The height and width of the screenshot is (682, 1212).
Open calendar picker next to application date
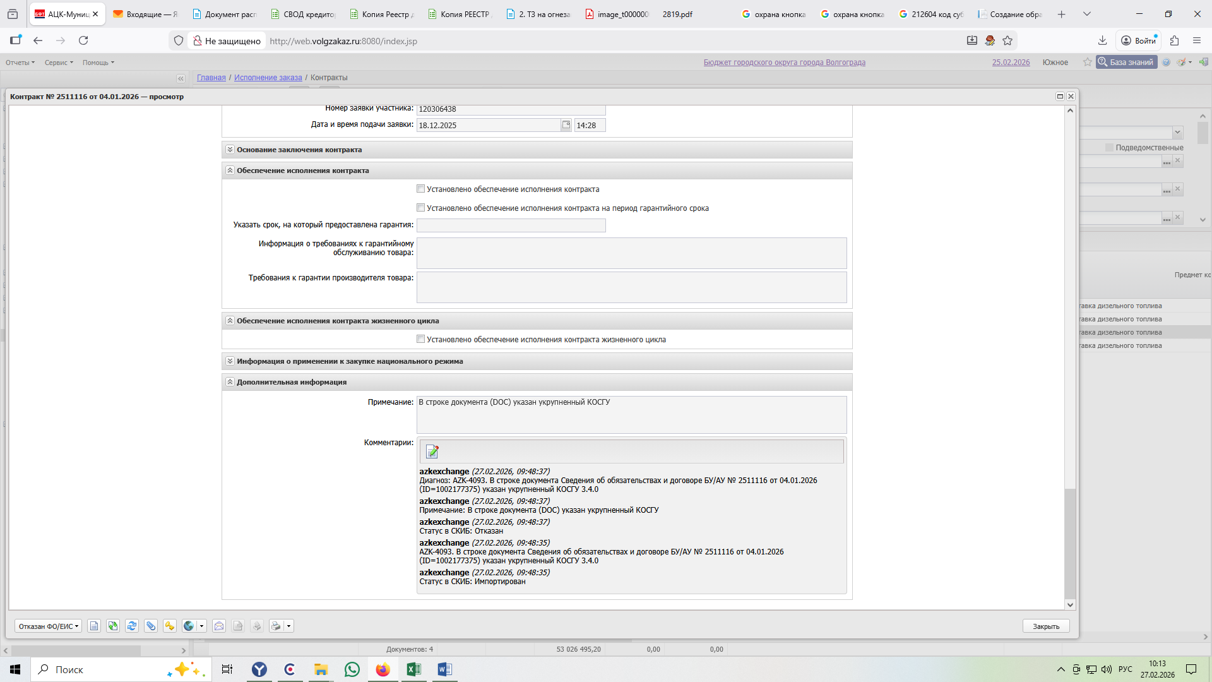click(x=566, y=125)
